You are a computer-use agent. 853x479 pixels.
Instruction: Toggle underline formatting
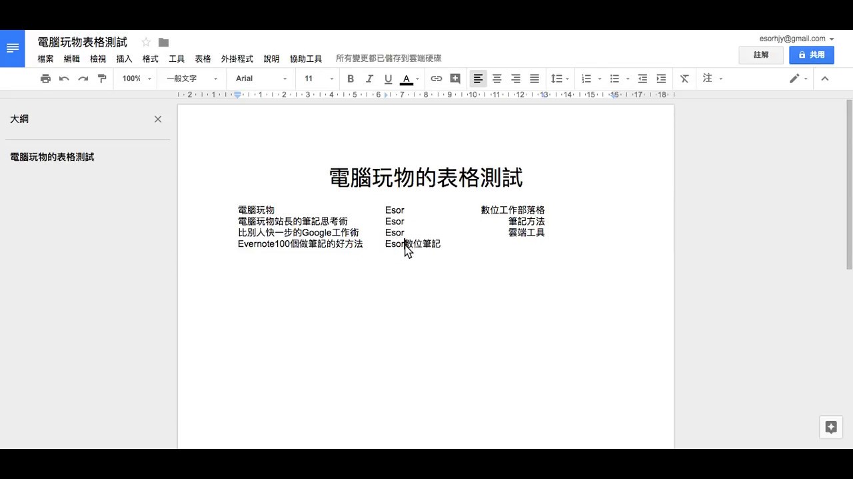coord(388,79)
